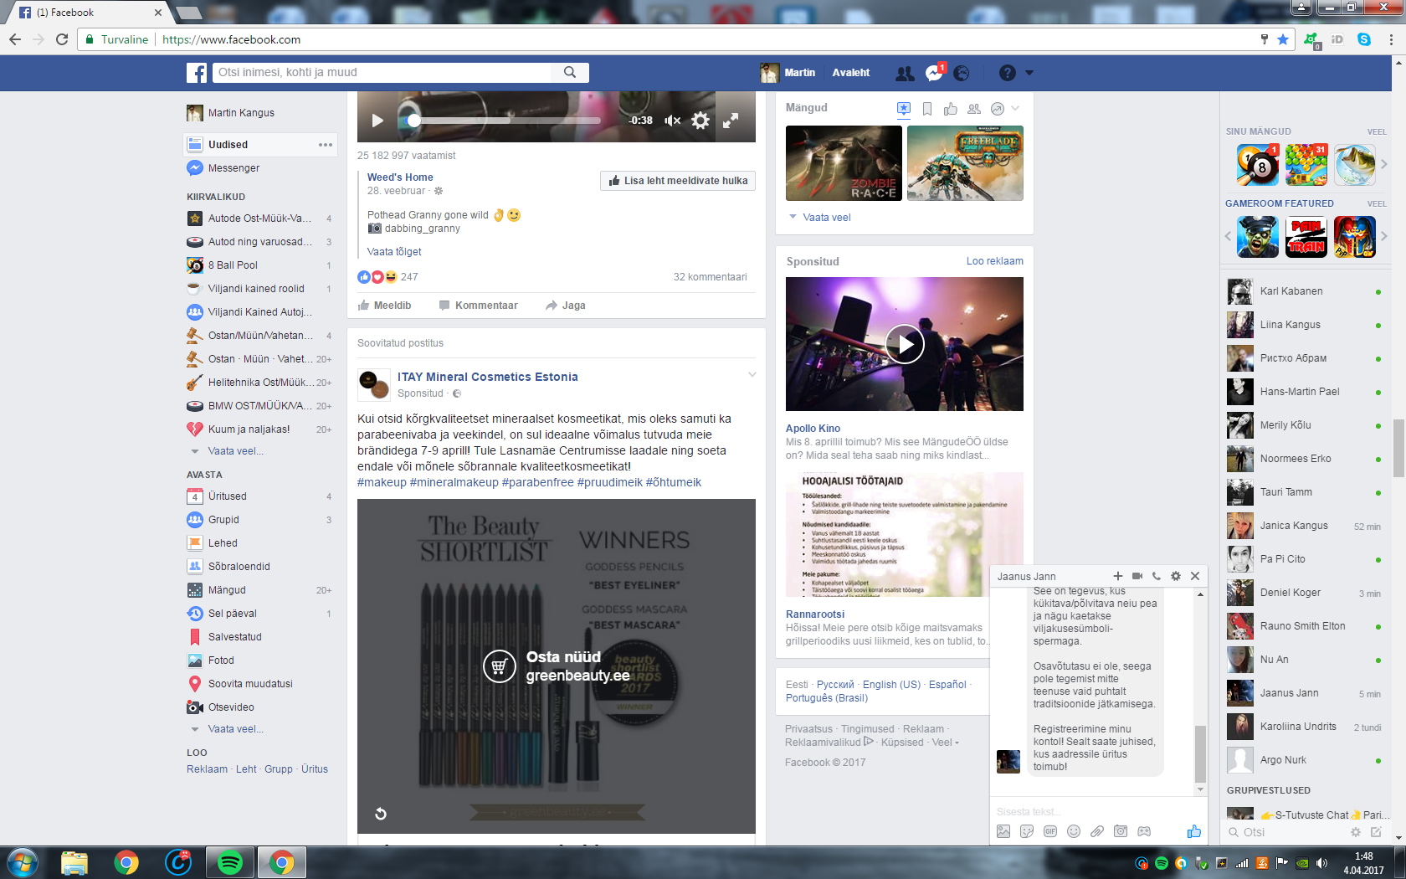Open ITAY Mineral Cosmetics Estonia page link
Viewport: 1406px width, 879px height.
click(x=487, y=377)
